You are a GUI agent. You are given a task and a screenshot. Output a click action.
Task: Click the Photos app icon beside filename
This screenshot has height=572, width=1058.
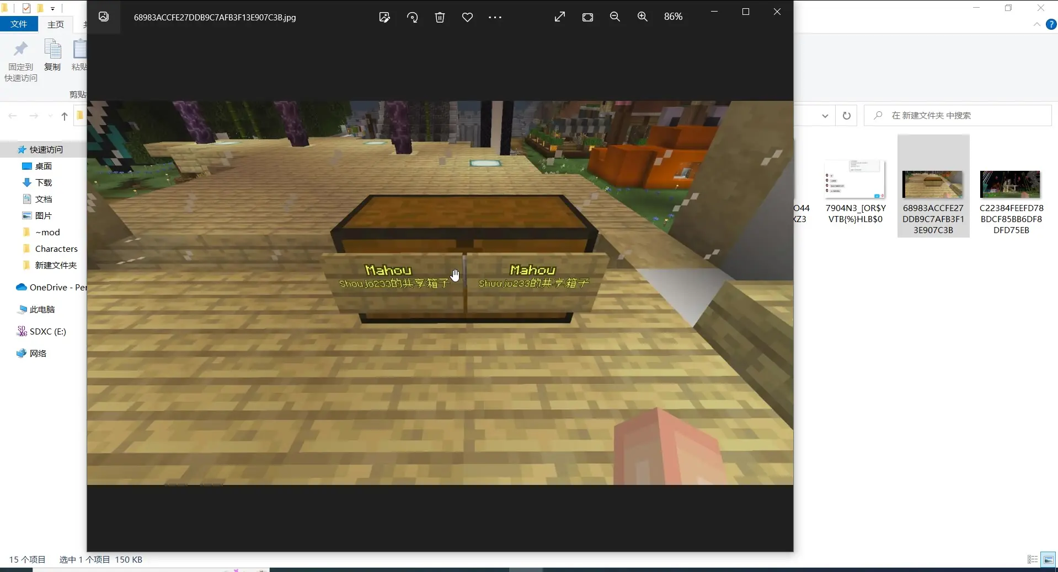[104, 17]
